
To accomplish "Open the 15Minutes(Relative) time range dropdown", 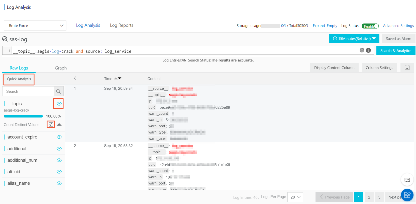I will click(354, 38).
